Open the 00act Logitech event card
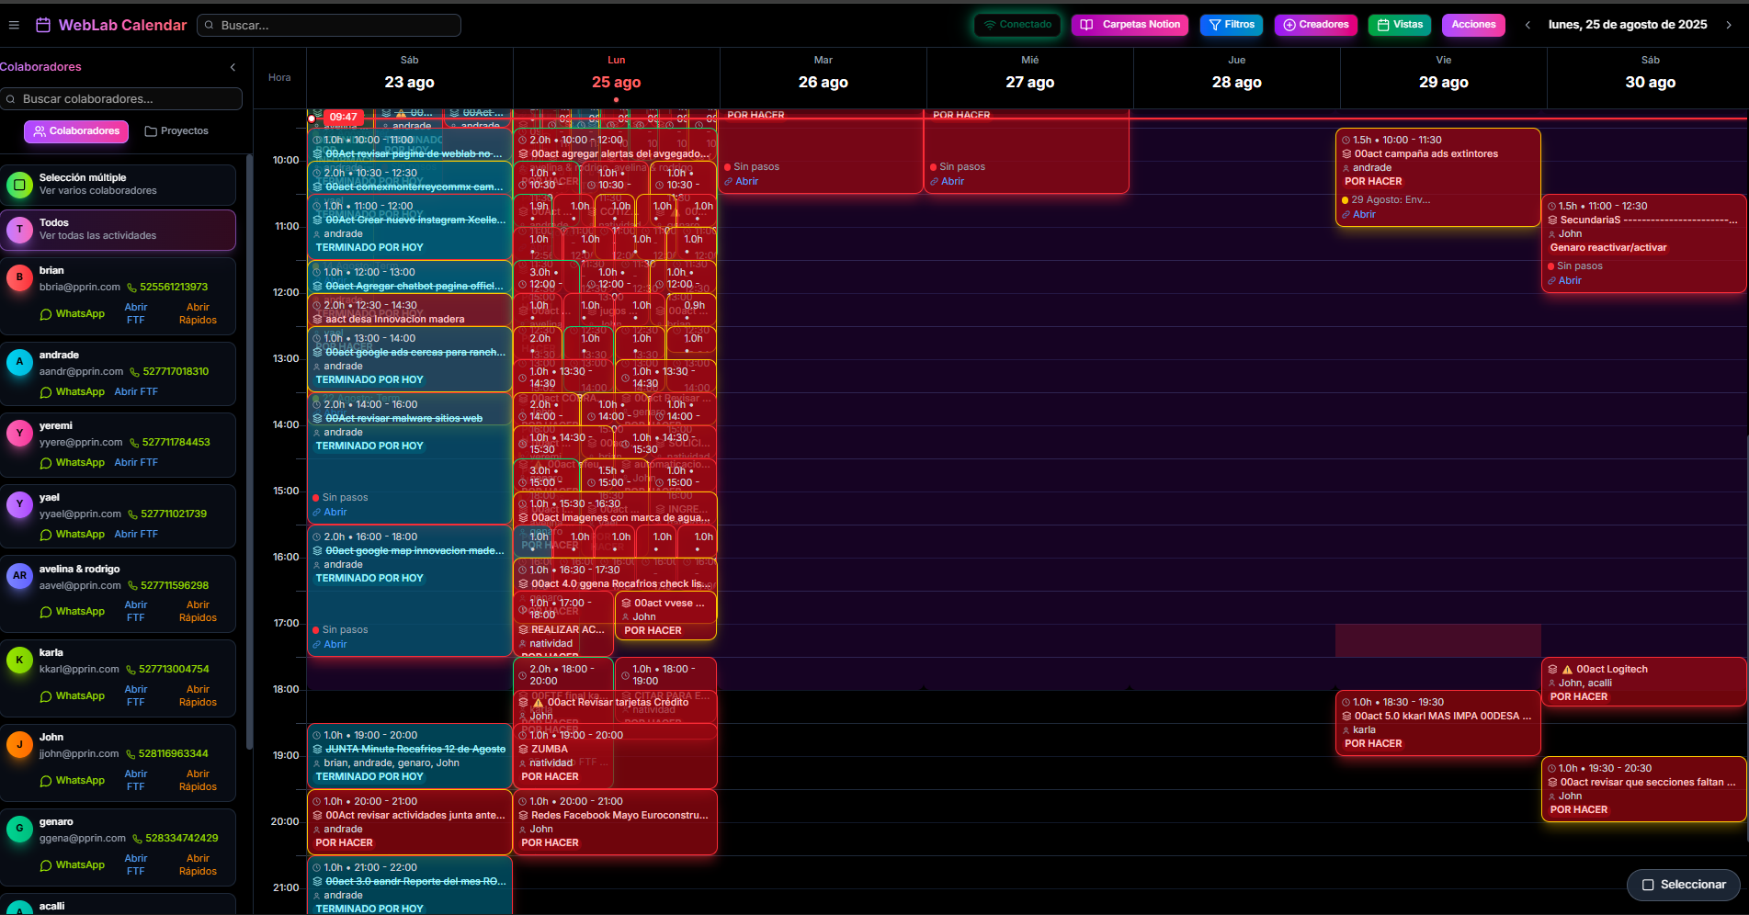The height and width of the screenshot is (915, 1749). click(1643, 683)
